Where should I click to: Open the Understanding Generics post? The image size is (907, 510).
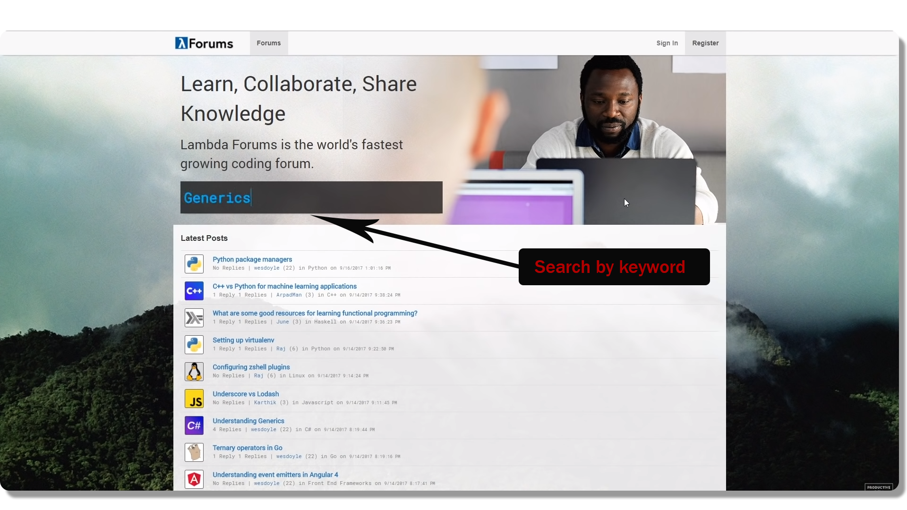point(248,421)
